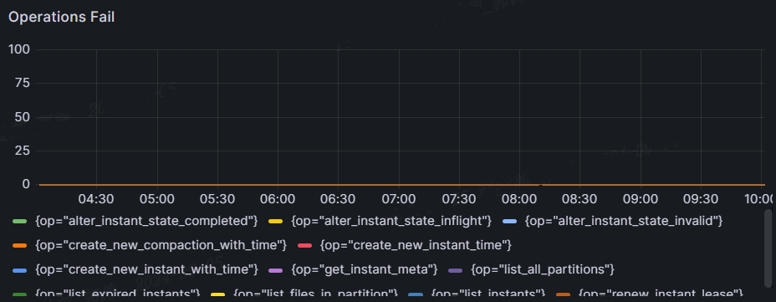The width and height of the screenshot is (776, 302).
Task: Isolate the create_new_compaction_with_time series
Action: (x=161, y=245)
